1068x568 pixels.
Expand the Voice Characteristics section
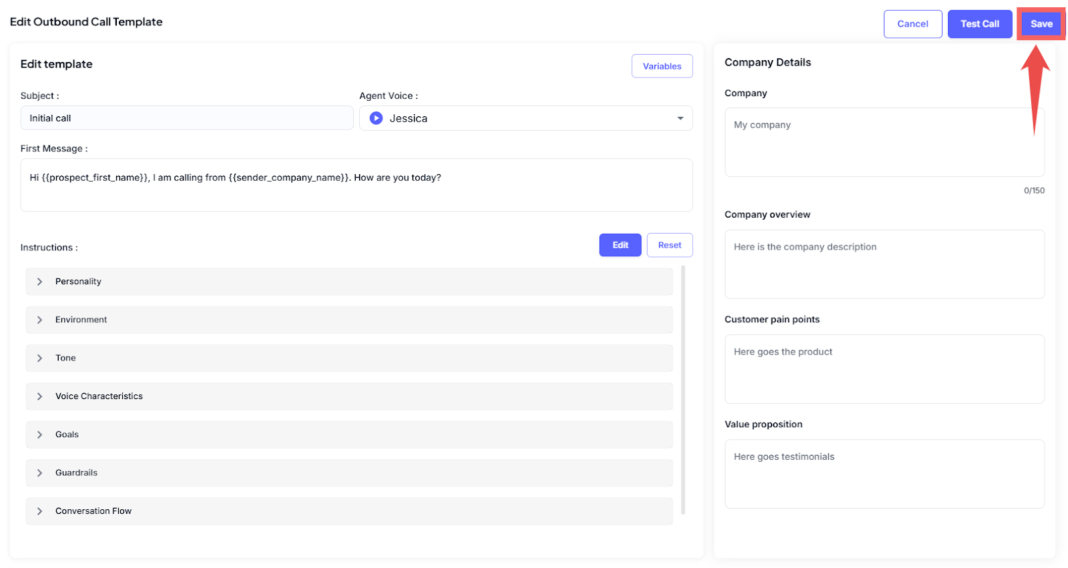(x=40, y=396)
